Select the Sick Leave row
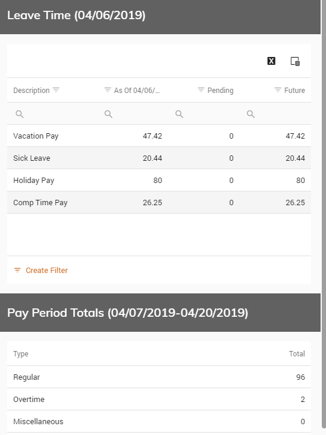This screenshot has height=435, width=326. click(x=159, y=158)
